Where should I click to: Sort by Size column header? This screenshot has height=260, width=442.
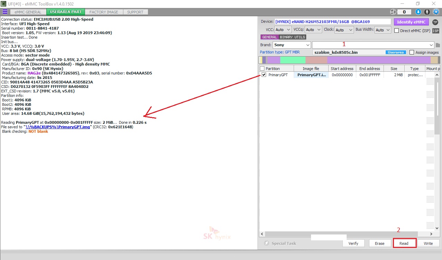tap(394, 69)
